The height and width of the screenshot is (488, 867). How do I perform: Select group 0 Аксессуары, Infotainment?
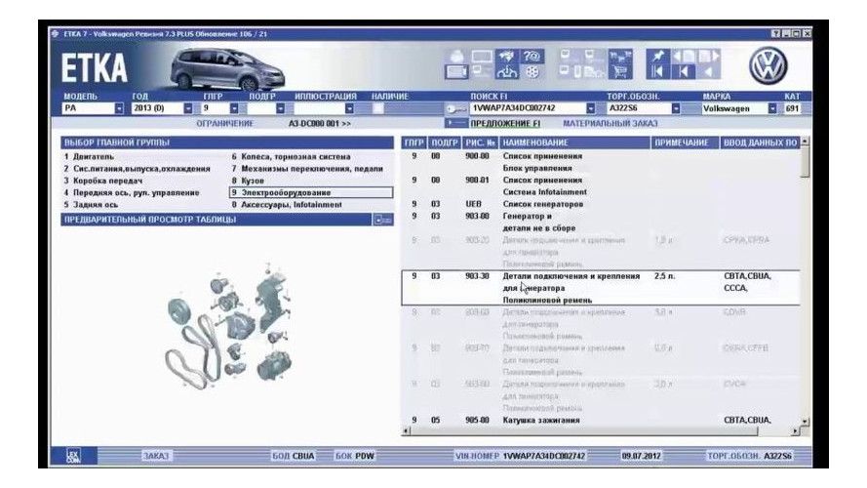point(287,205)
